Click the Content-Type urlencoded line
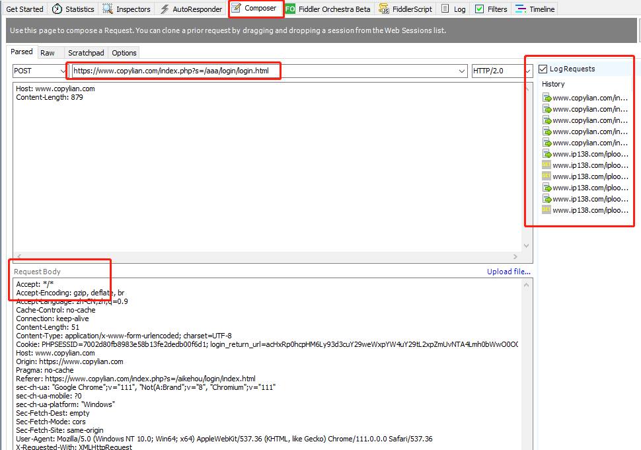 coord(124,336)
